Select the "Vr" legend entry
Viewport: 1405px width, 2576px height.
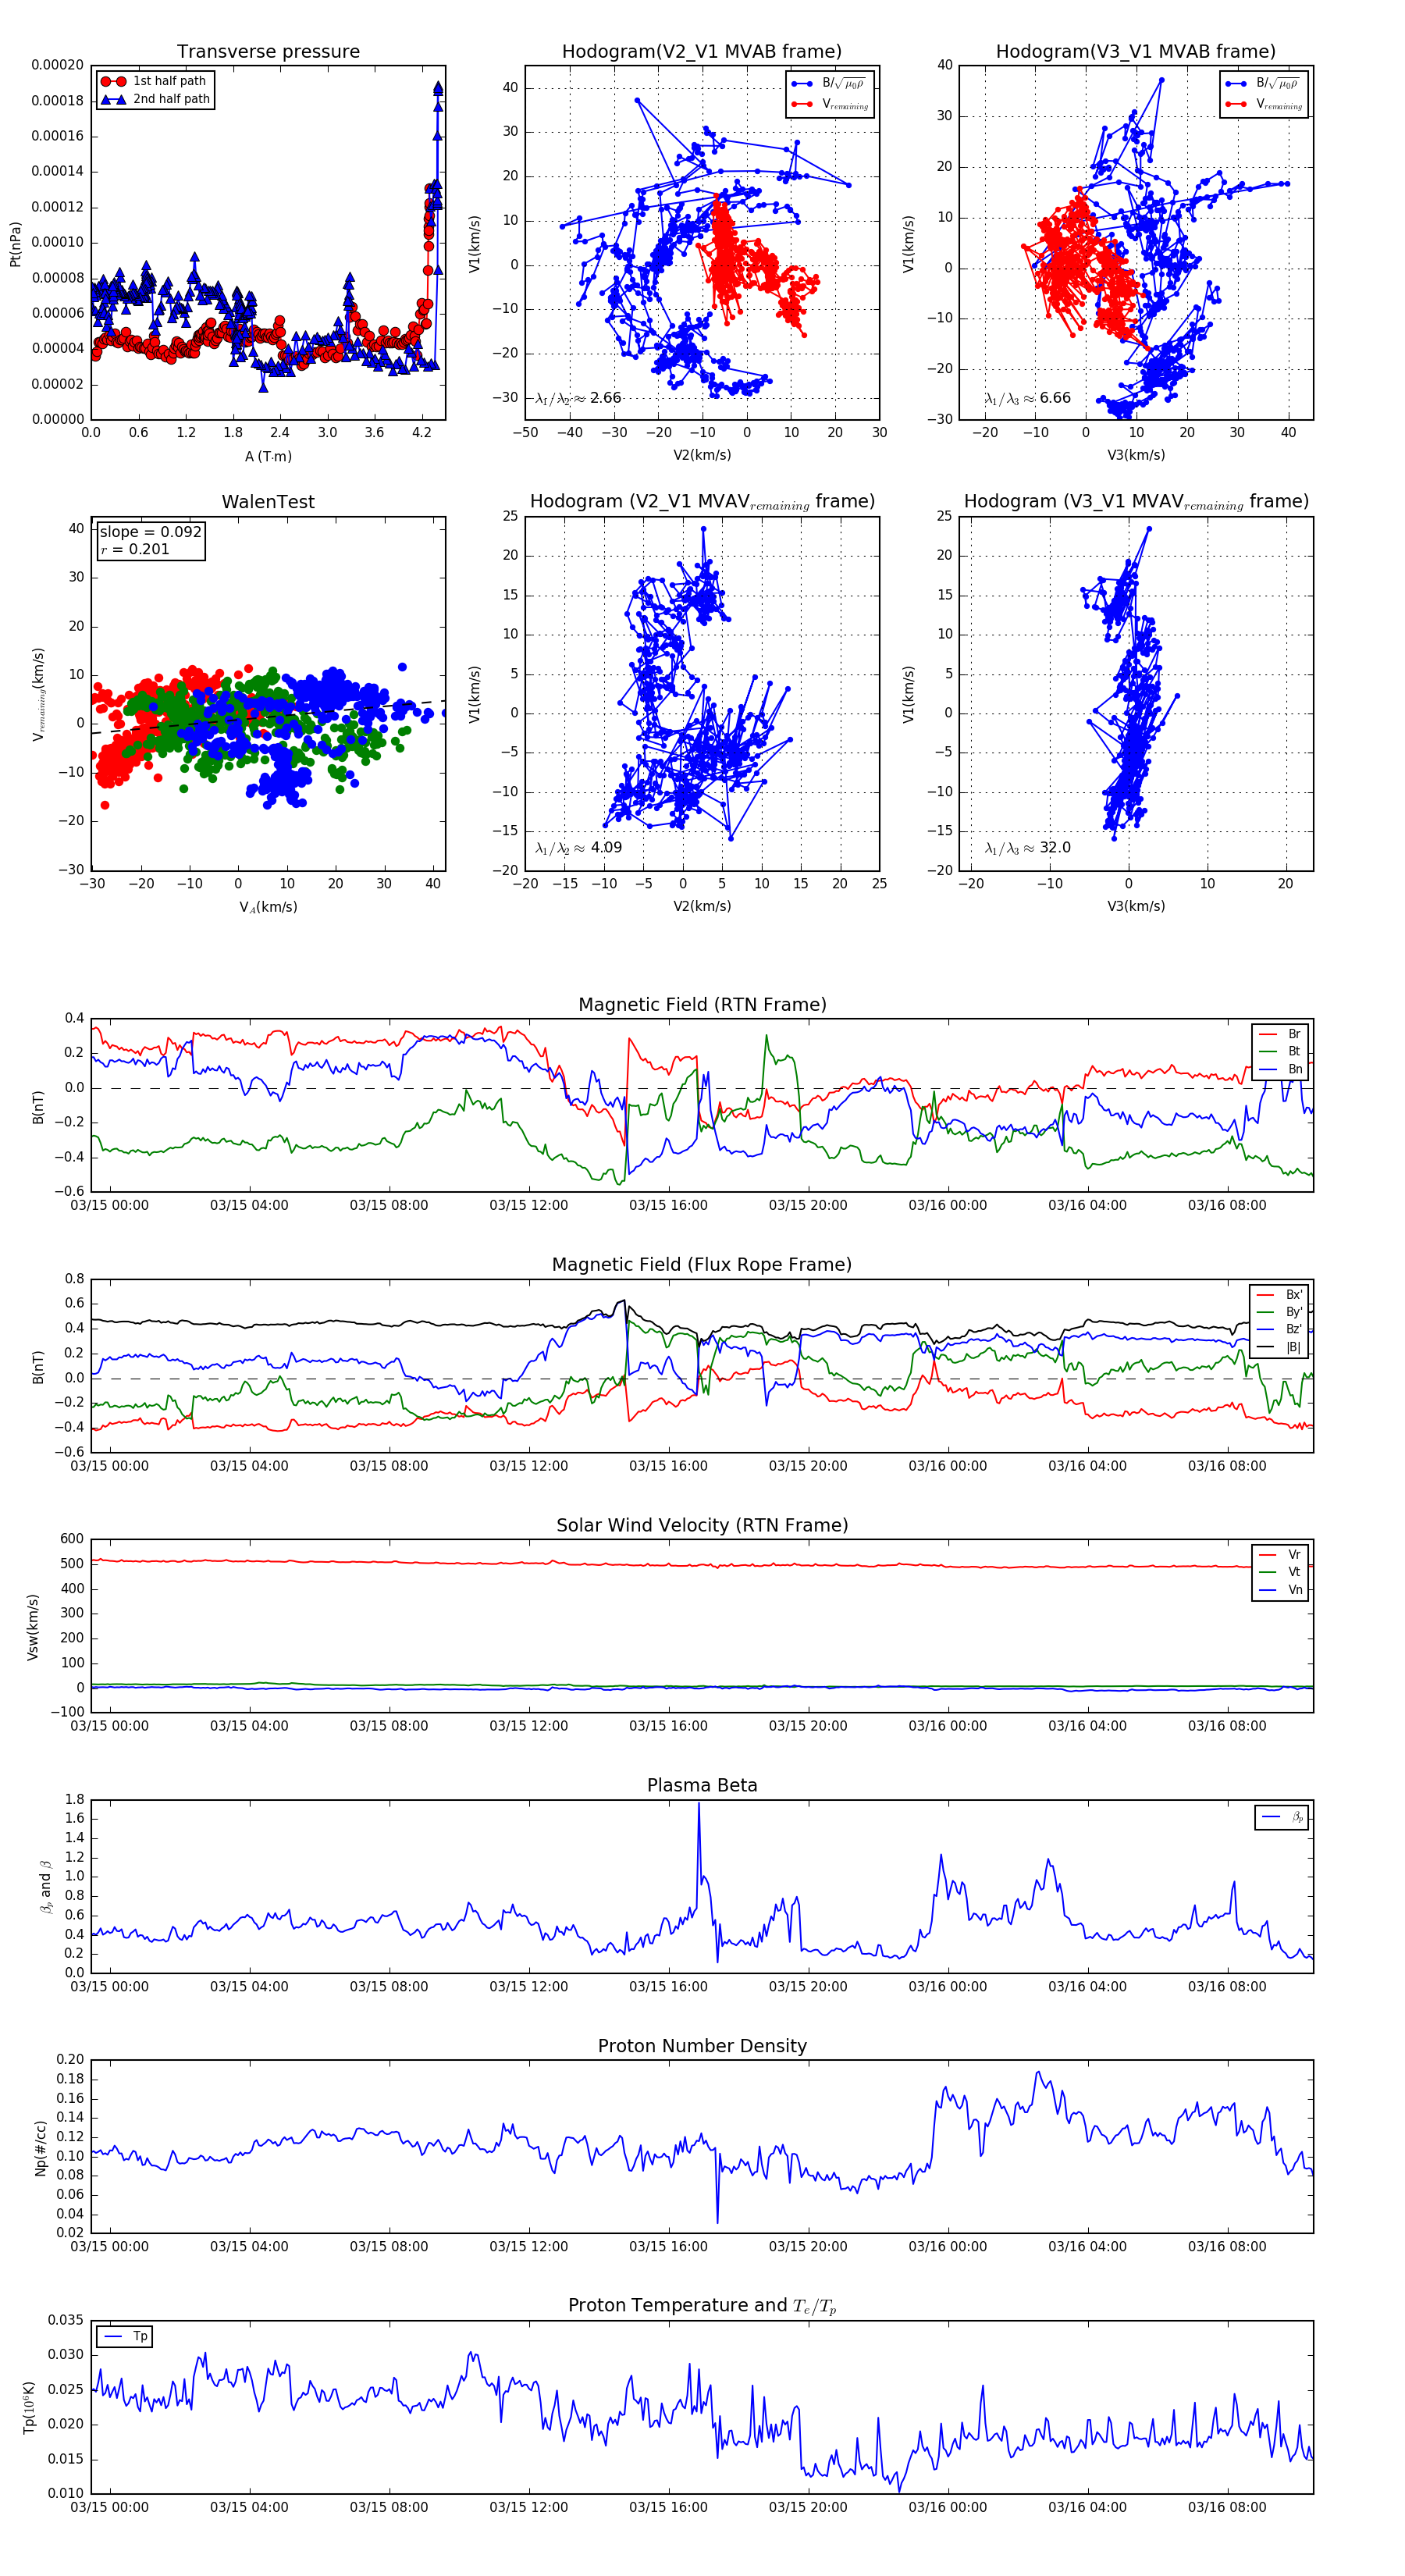(1280, 1555)
